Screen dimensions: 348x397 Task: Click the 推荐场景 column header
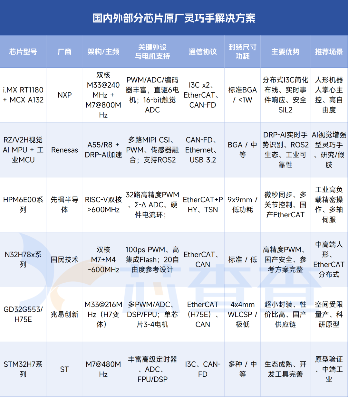point(329,52)
